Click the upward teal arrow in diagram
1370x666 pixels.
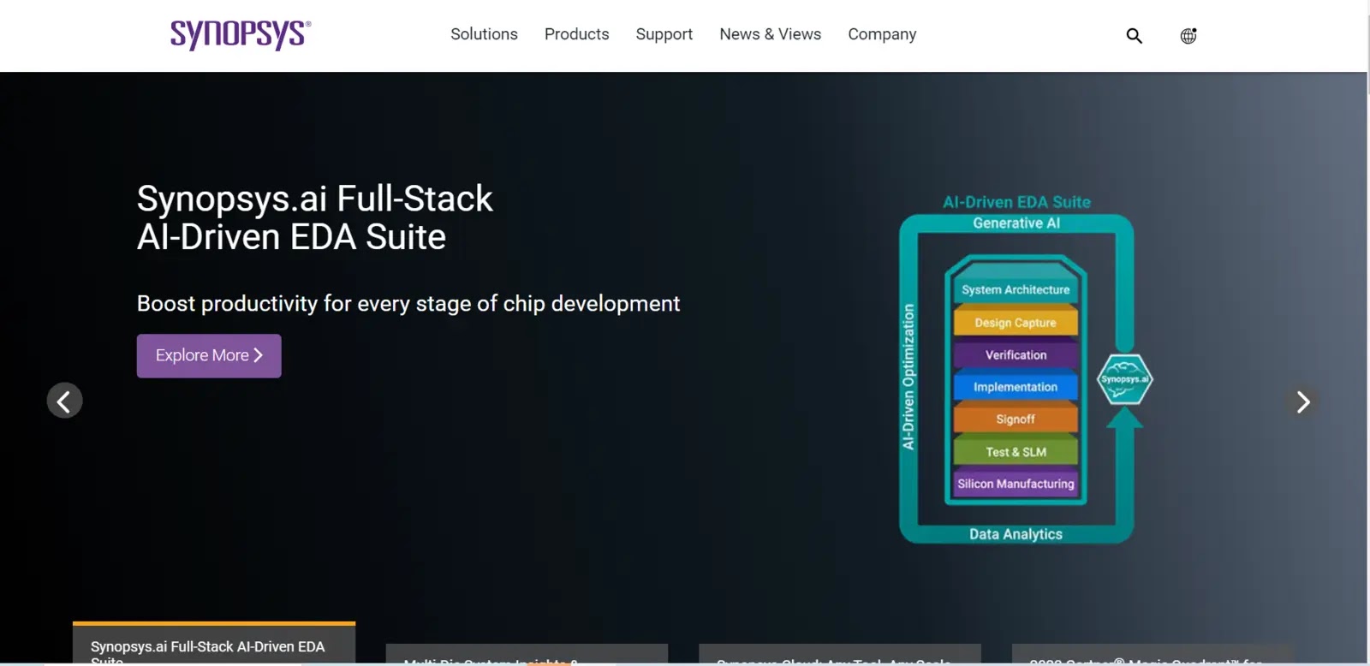point(1124,419)
